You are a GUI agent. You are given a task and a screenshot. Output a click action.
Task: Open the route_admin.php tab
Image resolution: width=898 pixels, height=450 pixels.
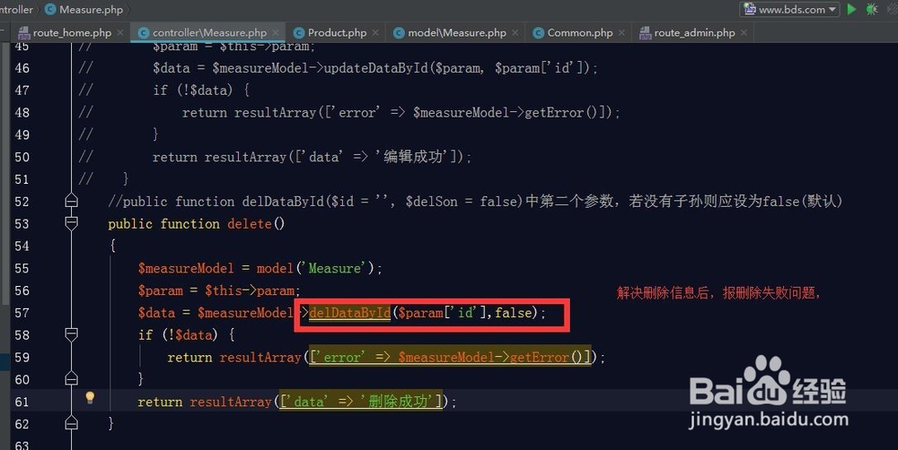tap(694, 32)
